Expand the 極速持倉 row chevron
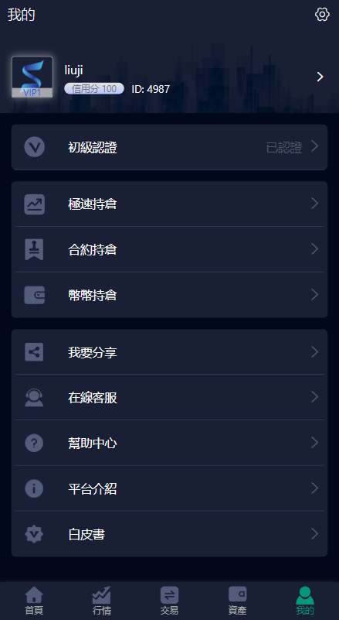This screenshot has width=339, height=620. (x=314, y=204)
